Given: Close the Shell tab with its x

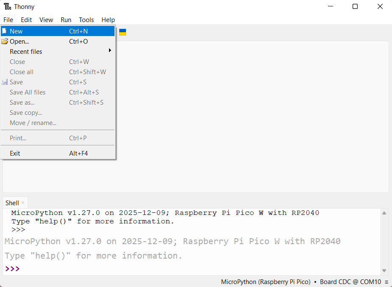Looking at the screenshot, I should pyautogui.click(x=23, y=203).
